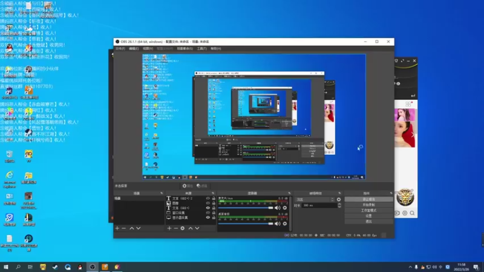Switch to OBS Studio taskbar icon
Image resolution: width=484 pixels, height=272 pixels.
(x=93, y=267)
